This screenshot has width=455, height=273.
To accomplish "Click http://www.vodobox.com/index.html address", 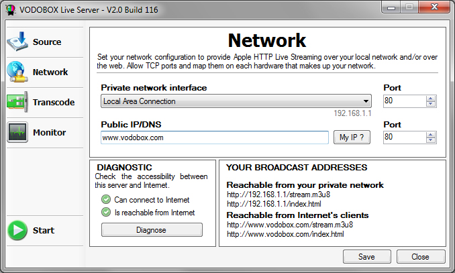I will pyautogui.click(x=285, y=234).
